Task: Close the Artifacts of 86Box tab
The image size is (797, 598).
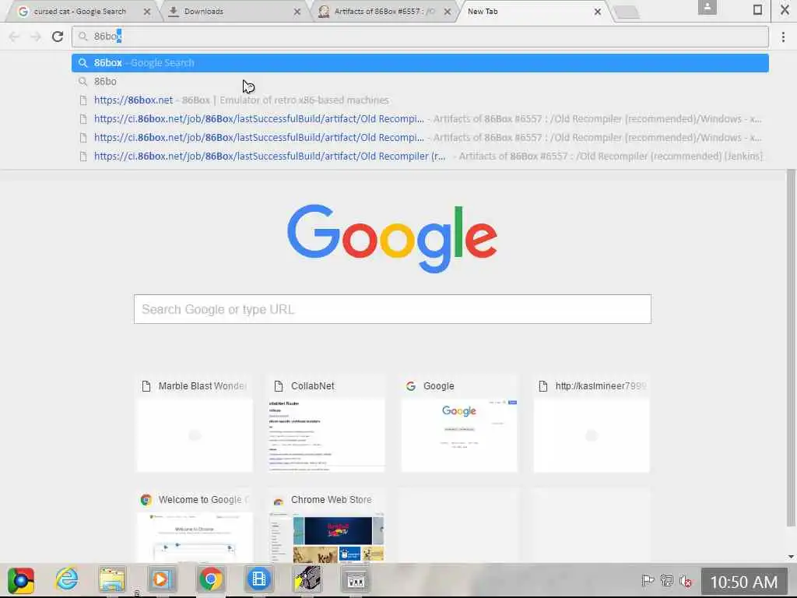Action: 448,11
